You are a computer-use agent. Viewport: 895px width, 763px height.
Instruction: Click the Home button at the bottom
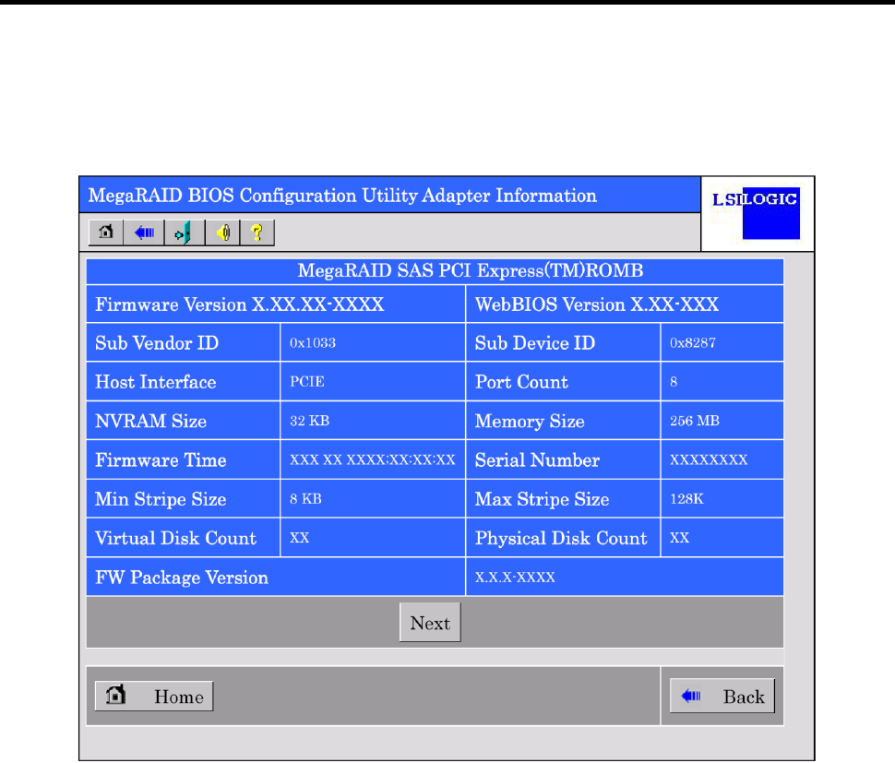pos(154,697)
